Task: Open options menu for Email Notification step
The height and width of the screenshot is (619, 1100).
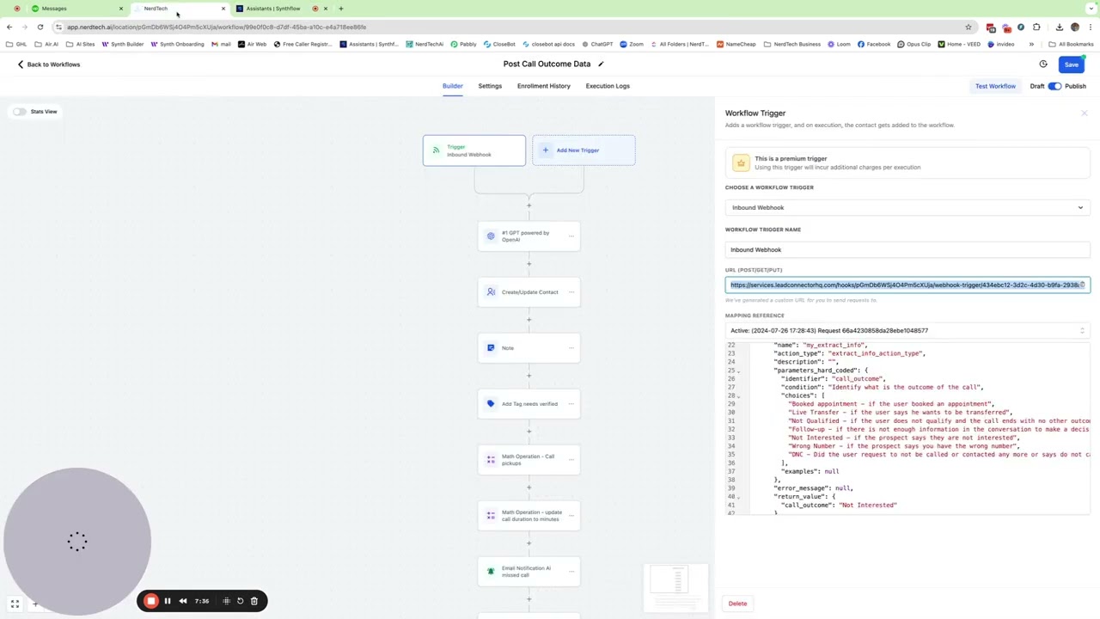Action: (x=571, y=572)
